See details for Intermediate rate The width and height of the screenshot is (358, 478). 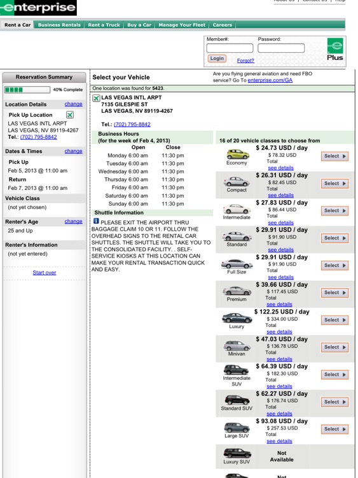pyautogui.click(x=281, y=223)
